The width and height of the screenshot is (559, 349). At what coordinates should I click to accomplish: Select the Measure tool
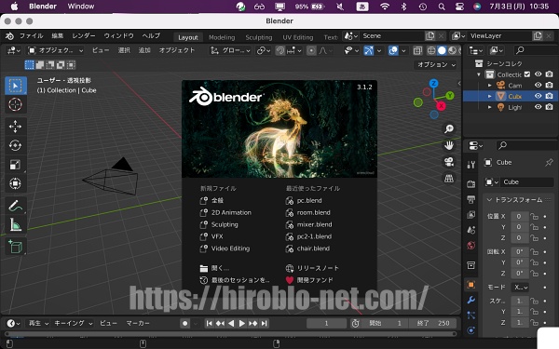coord(15,224)
